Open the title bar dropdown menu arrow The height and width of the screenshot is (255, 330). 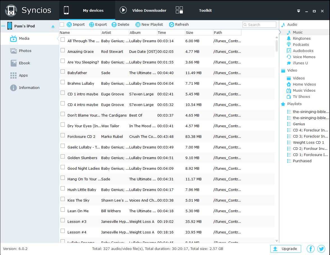(x=298, y=11)
